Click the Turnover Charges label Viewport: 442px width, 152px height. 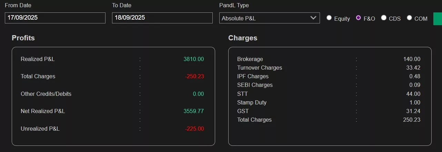pos(260,68)
